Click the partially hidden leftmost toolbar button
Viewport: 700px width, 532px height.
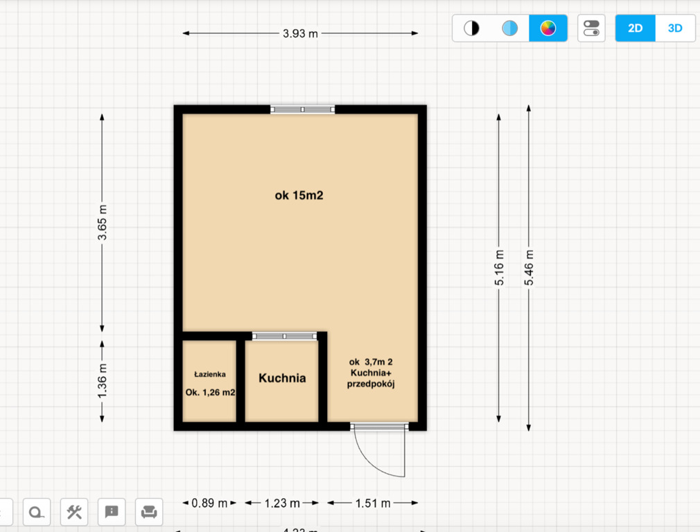click(x=6, y=513)
